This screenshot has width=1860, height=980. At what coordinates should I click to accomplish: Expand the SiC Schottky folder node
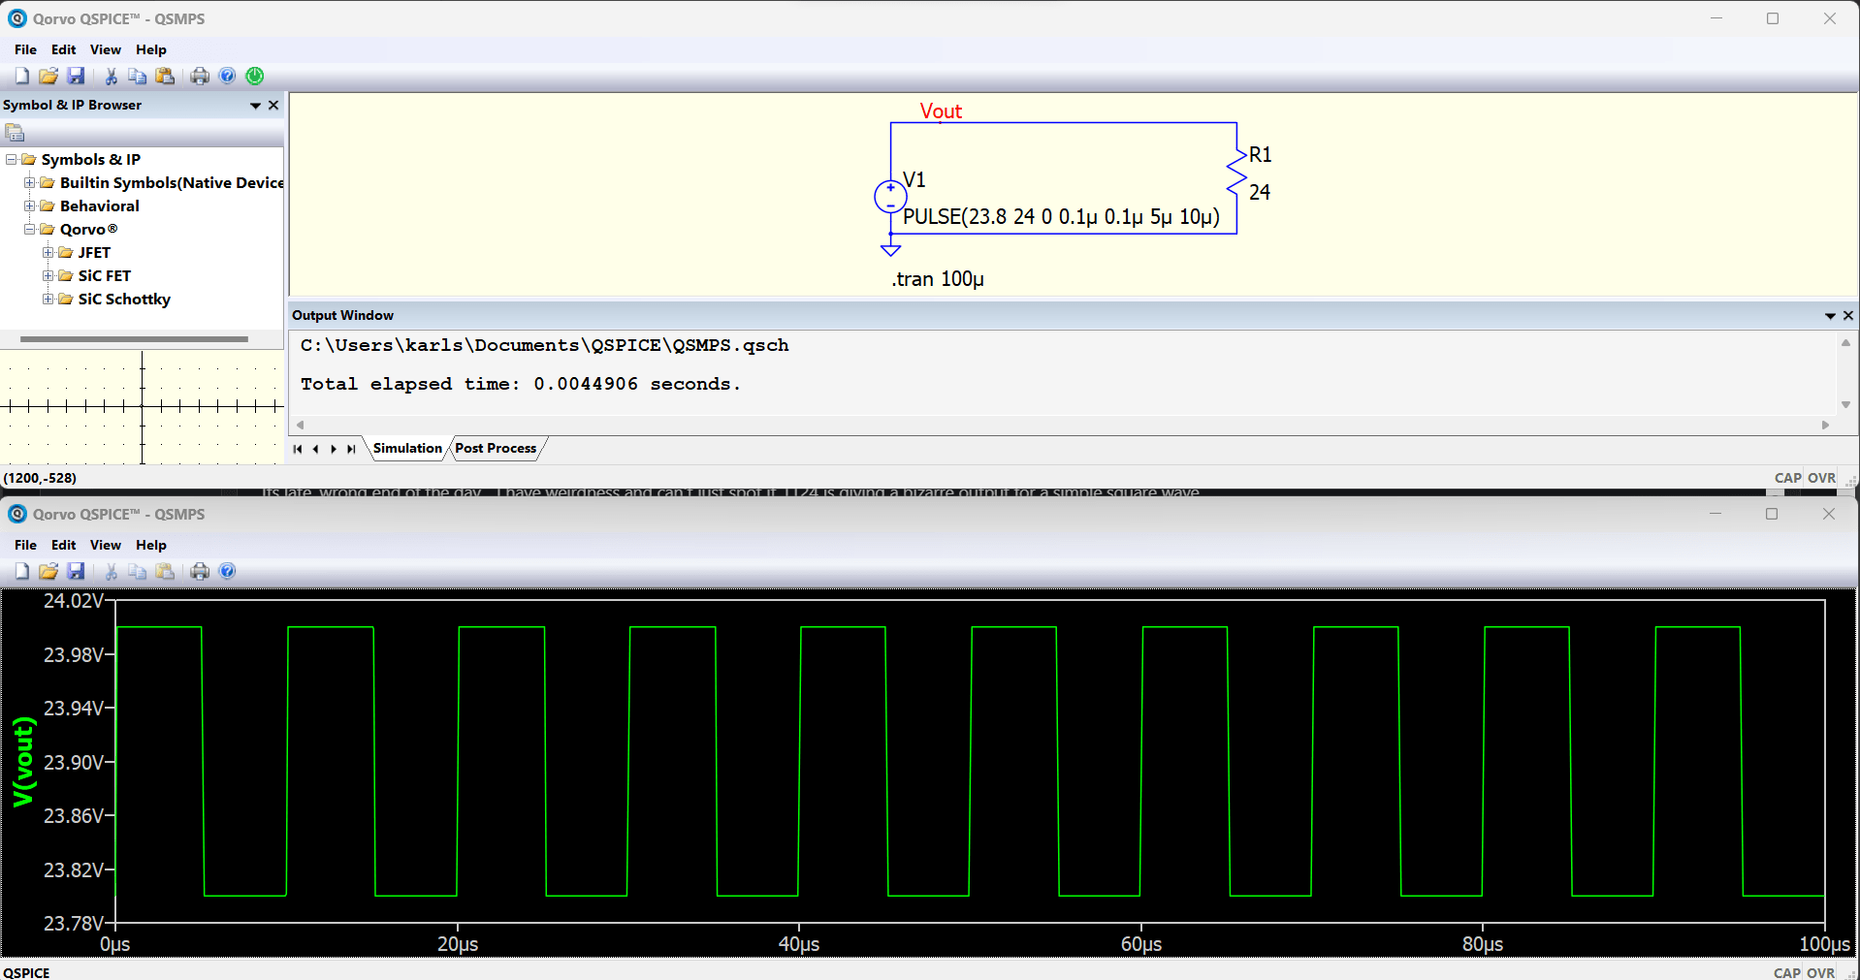click(48, 299)
